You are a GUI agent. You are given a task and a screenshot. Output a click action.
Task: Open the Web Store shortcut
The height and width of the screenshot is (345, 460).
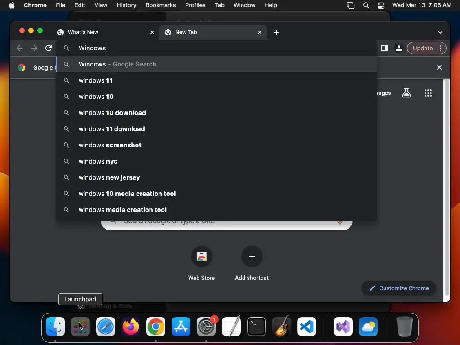[x=202, y=263]
